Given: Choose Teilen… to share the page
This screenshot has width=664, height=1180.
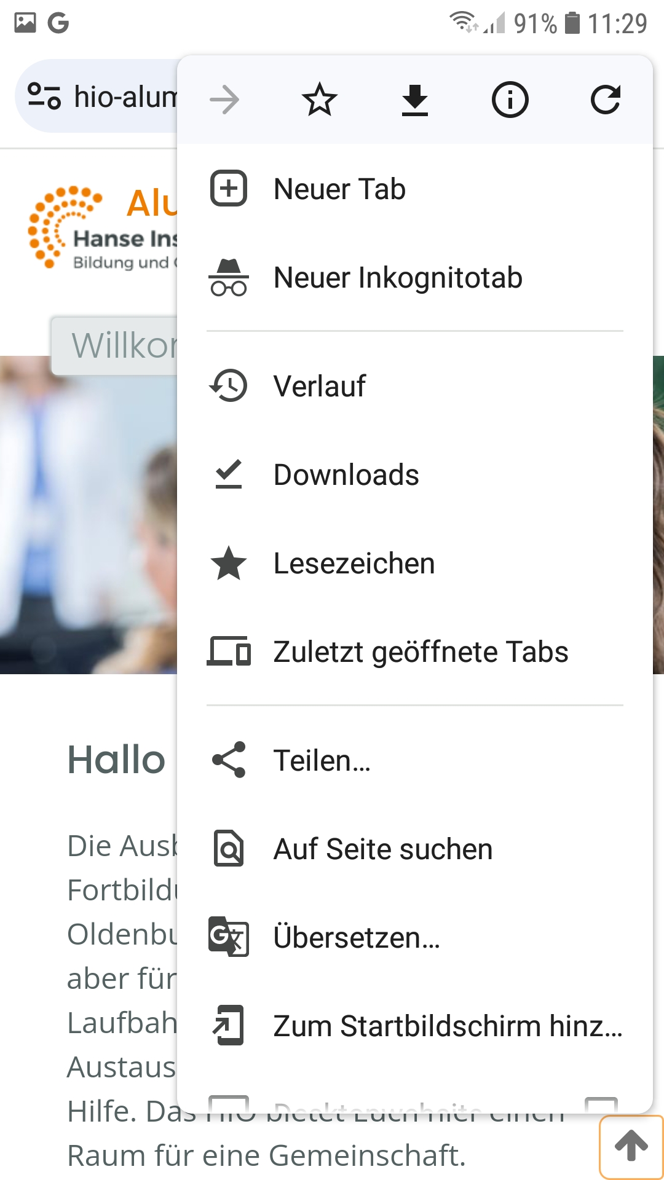Looking at the screenshot, I should click(322, 760).
